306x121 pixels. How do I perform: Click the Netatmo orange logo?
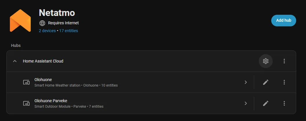pos(20,20)
